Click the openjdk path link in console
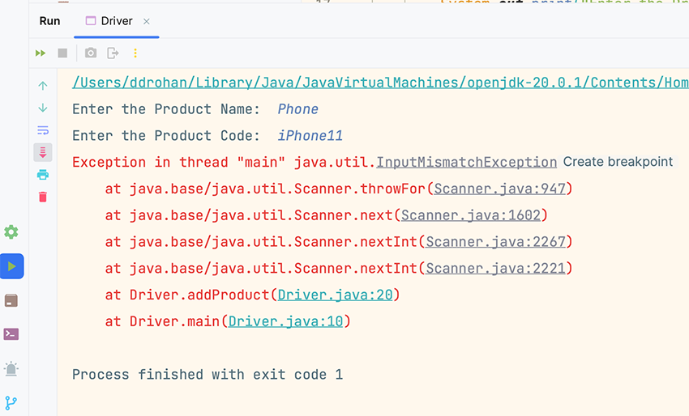Screen dimensions: 689x416 380,83
